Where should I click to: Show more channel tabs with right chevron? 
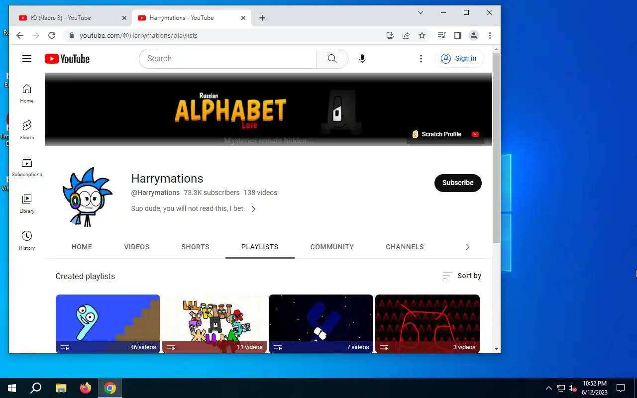[x=467, y=247]
